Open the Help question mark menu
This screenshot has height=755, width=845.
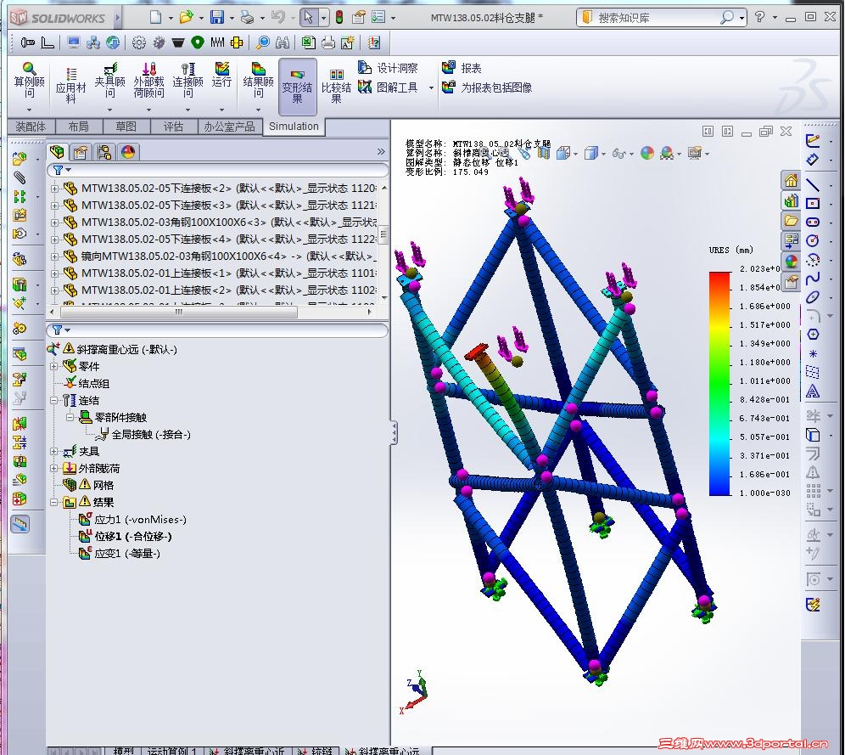pos(760,17)
